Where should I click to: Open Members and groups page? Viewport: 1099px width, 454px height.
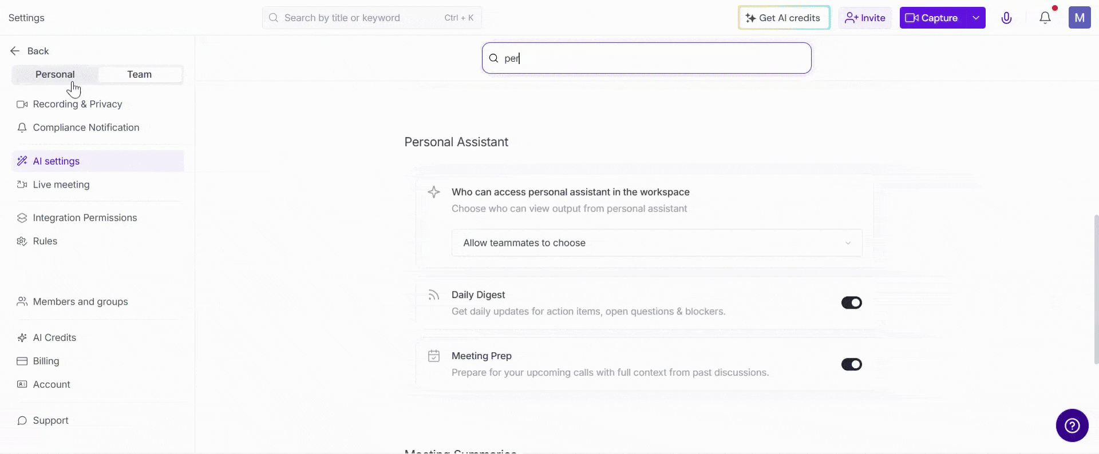[98, 301]
